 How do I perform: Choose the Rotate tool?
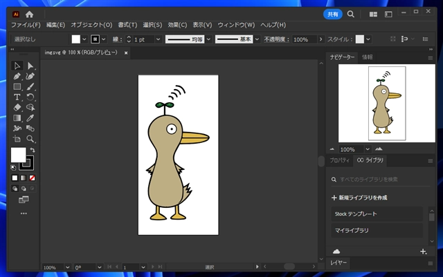tap(30, 97)
